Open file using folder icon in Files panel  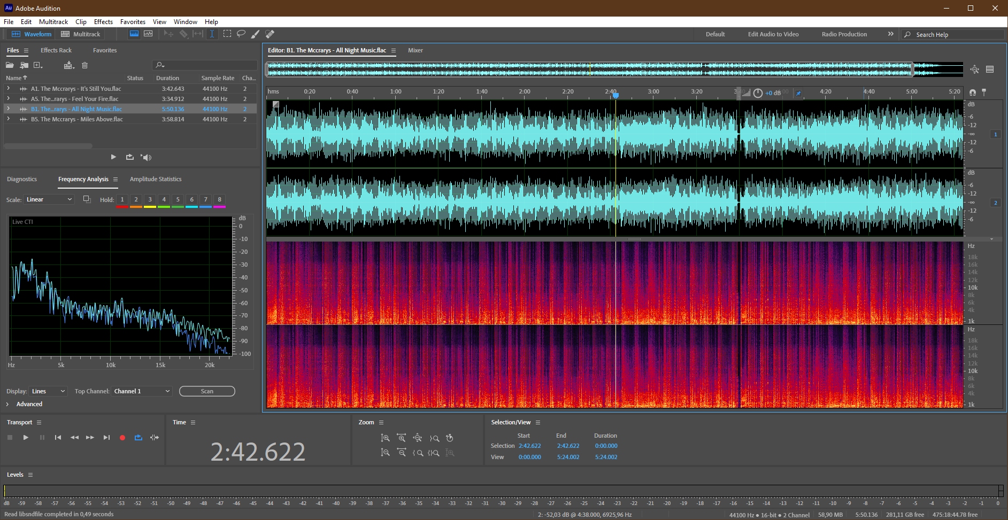click(x=10, y=65)
